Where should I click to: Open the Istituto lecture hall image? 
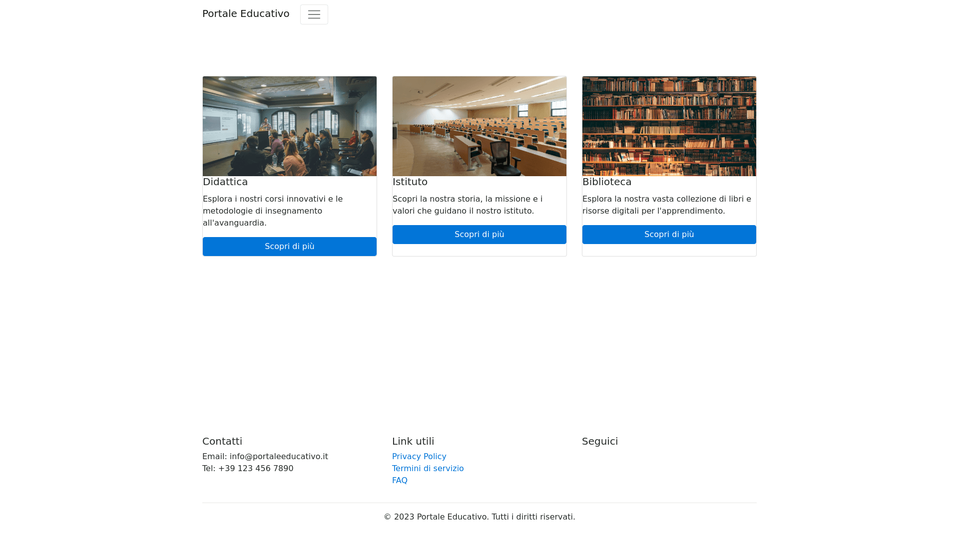pyautogui.click(x=479, y=126)
